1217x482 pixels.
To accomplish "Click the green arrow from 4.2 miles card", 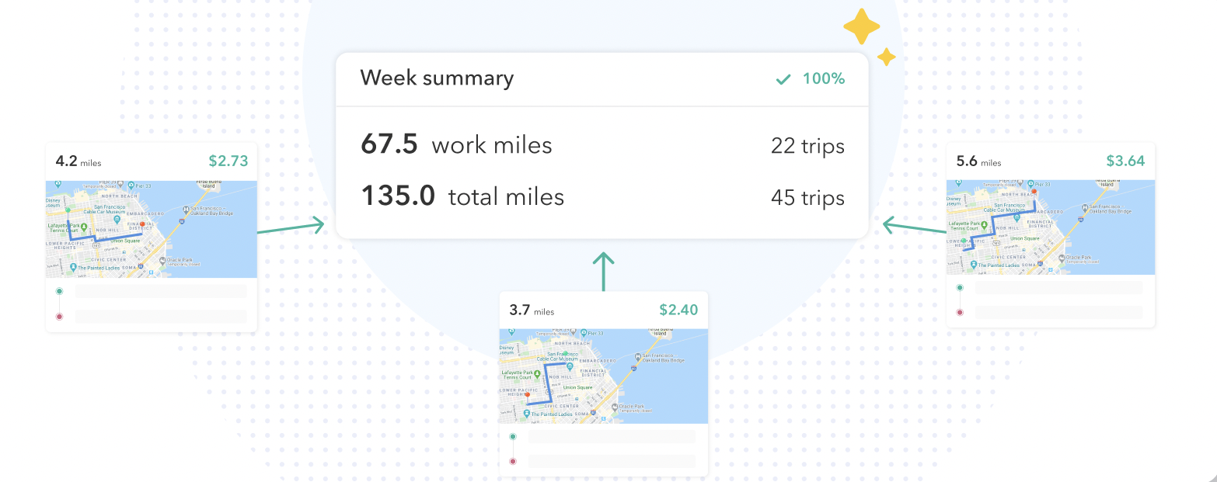I will (x=291, y=227).
